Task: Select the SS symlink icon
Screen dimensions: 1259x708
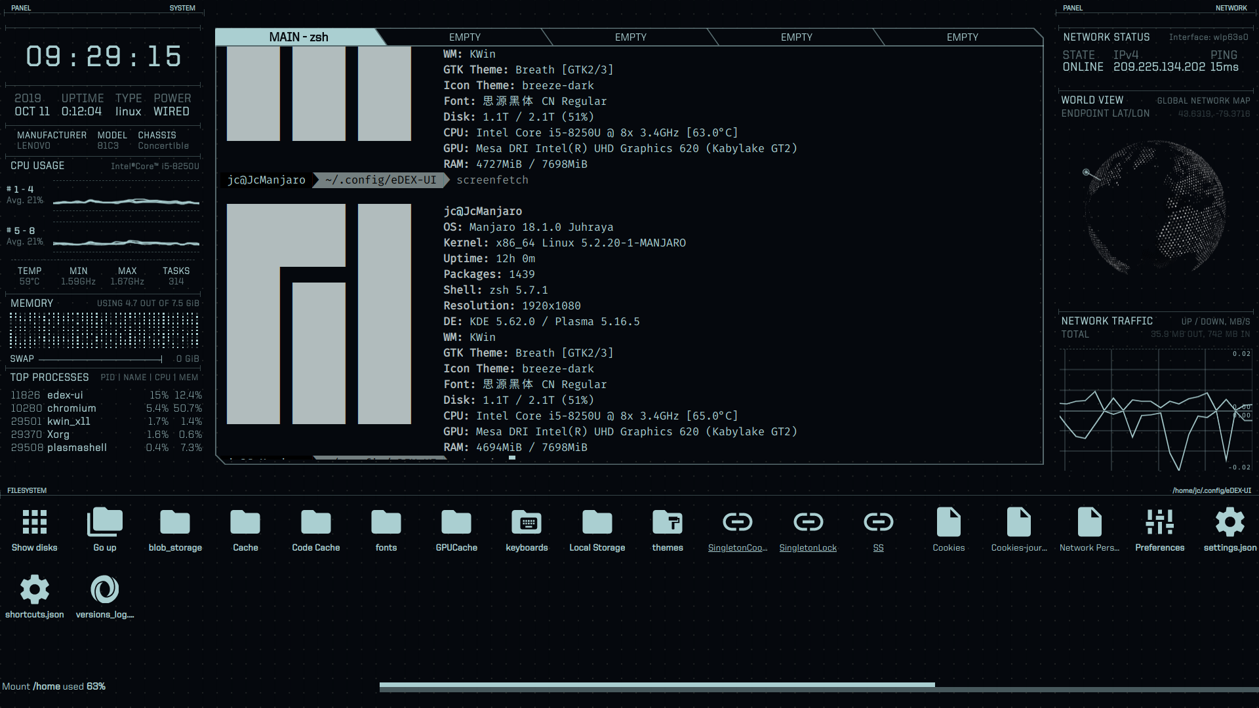Action: click(x=879, y=522)
